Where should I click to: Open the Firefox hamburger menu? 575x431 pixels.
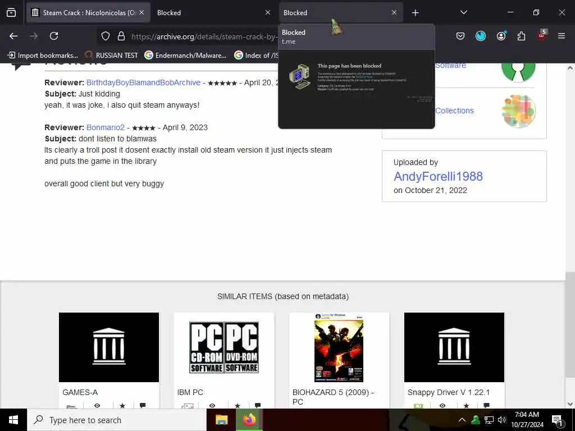click(562, 36)
